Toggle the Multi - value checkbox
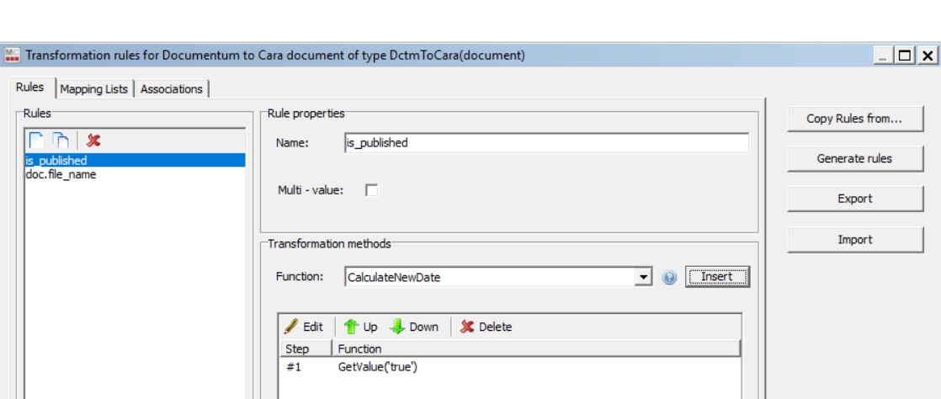Screen dimensions: 941x399 (x=370, y=191)
